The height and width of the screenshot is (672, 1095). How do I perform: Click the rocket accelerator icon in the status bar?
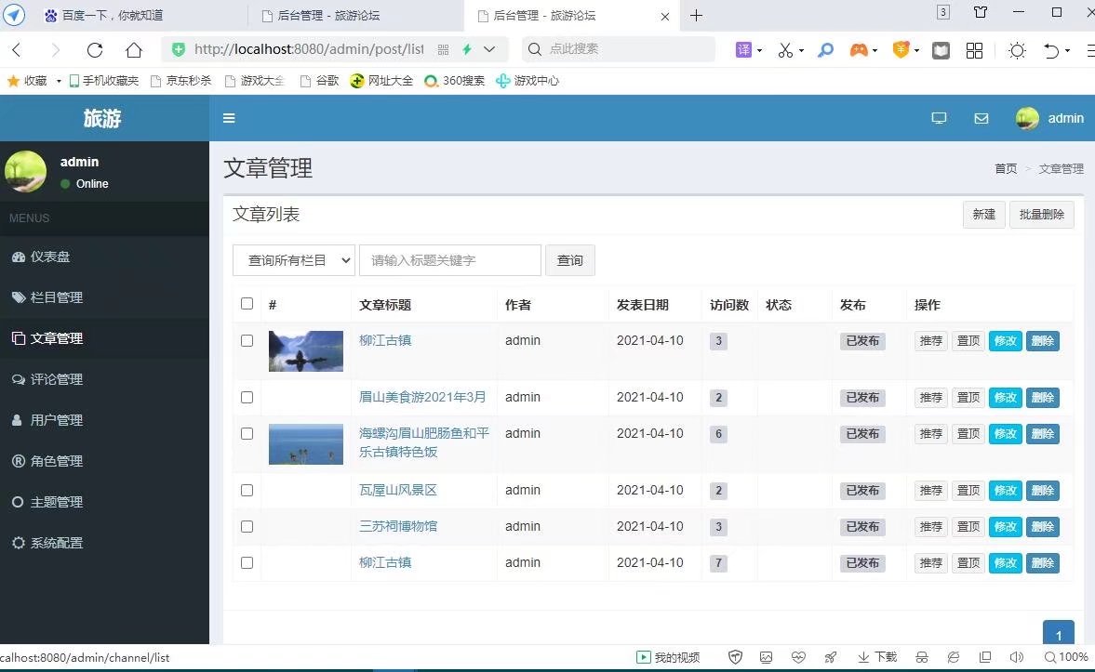tap(831, 656)
